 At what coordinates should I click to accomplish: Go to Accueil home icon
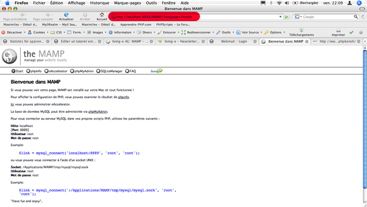[x=102, y=15]
